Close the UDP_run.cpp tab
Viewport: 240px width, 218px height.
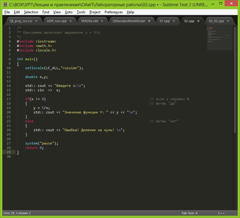pyautogui.click(x=71, y=21)
